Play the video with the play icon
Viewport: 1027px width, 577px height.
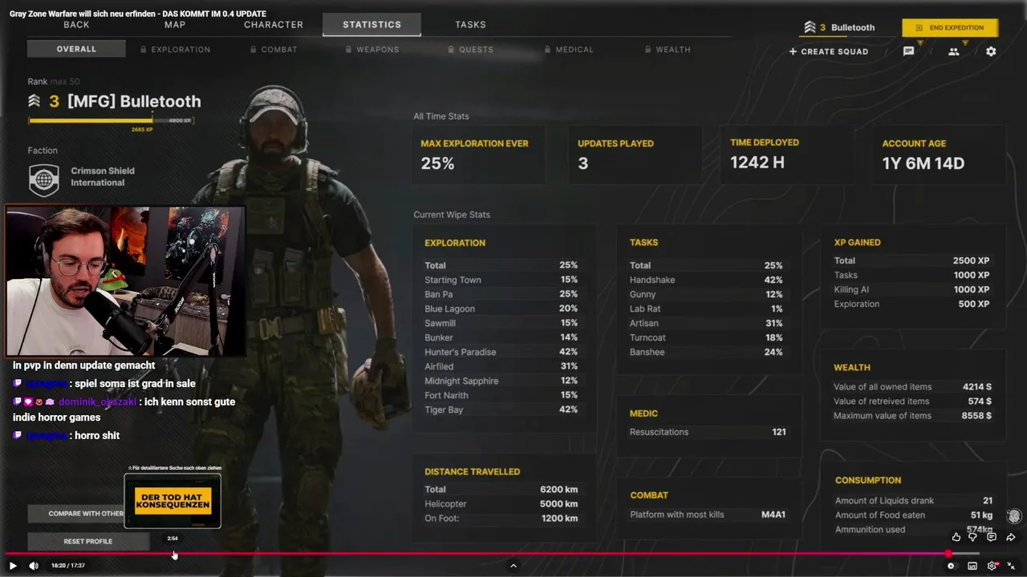[13, 566]
